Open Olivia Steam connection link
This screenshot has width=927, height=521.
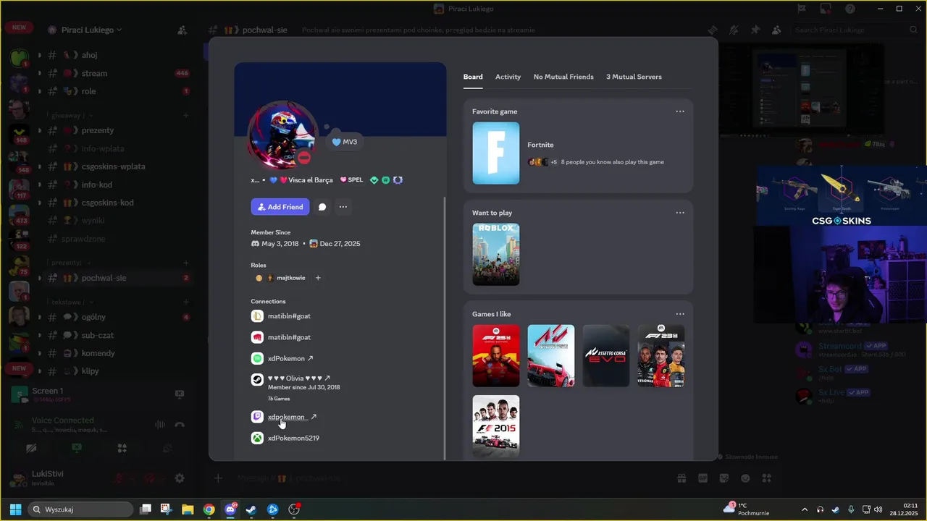tap(298, 378)
